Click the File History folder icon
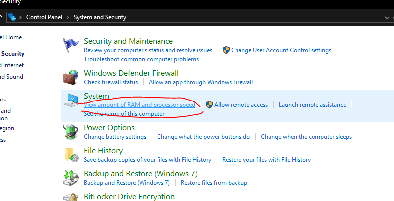Viewport: 394px width, 201px height. (71, 155)
